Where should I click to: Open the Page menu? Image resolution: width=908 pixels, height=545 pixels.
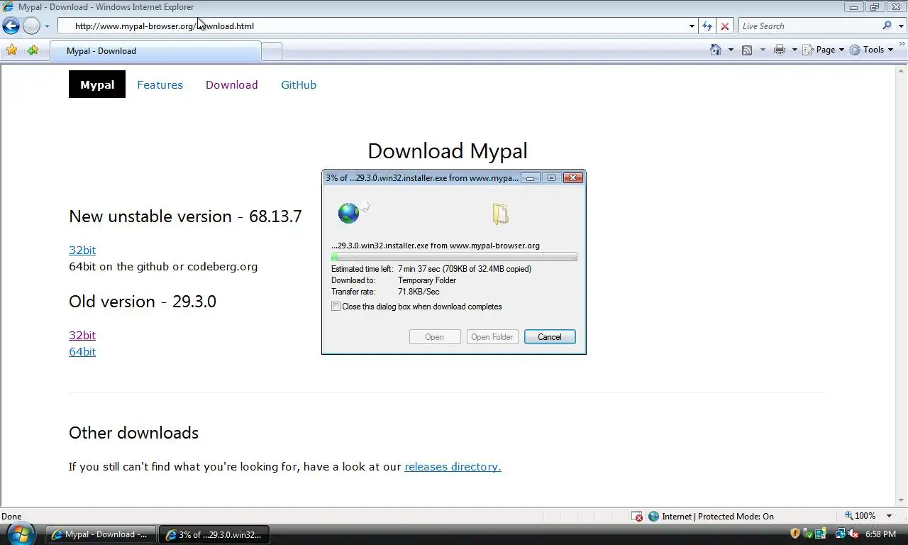[824, 50]
